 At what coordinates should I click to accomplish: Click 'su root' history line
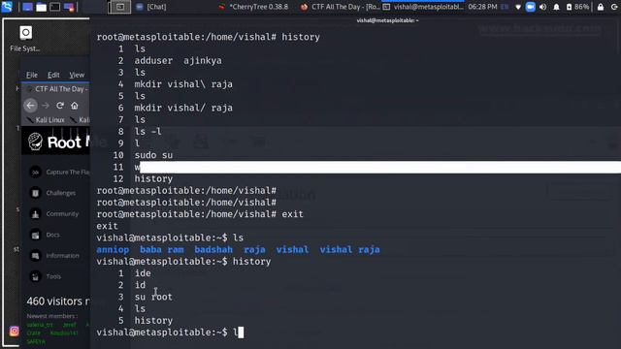pyautogui.click(x=153, y=297)
